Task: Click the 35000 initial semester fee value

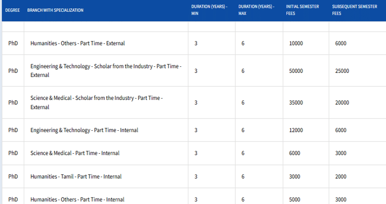Action: 296,103
